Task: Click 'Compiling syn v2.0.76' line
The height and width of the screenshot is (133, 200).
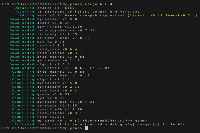Action: pyautogui.click(x=38, y=98)
